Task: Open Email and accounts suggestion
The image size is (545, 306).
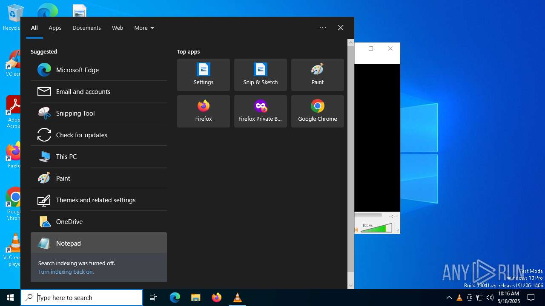Action: click(99, 91)
